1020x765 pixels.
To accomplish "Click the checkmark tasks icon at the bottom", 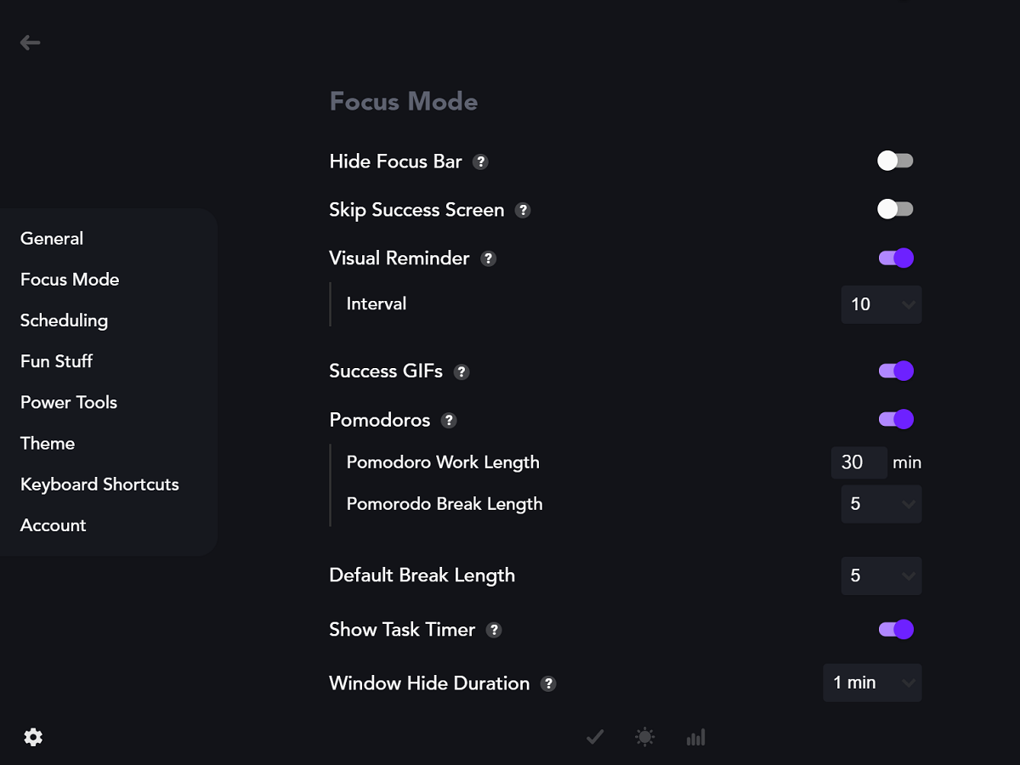I will [595, 737].
